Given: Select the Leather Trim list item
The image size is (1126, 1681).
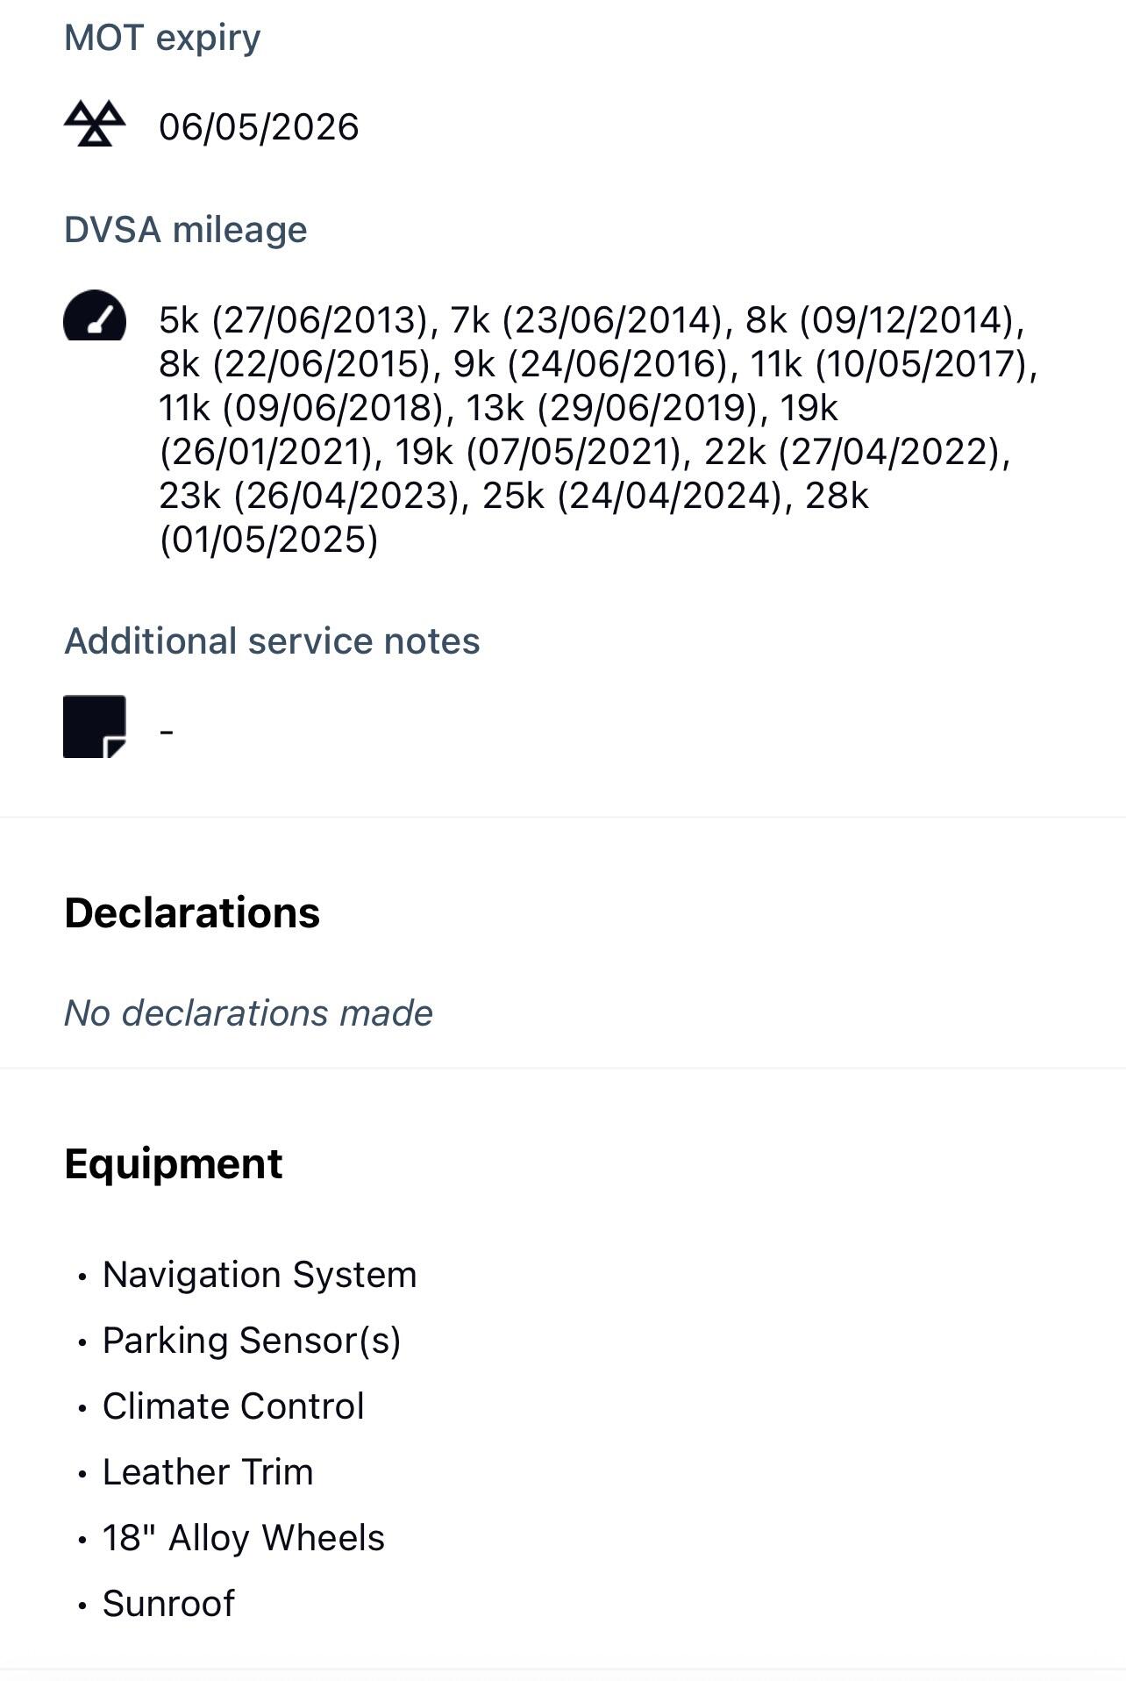Looking at the screenshot, I should [x=208, y=1472].
